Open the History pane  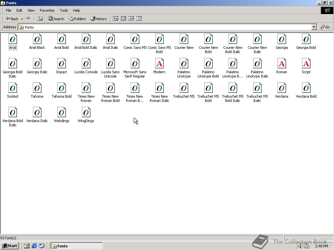(x=98, y=19)
